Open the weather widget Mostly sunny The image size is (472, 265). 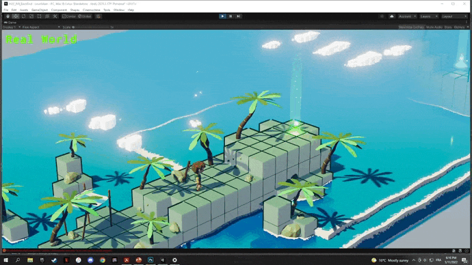coord(390,260)
